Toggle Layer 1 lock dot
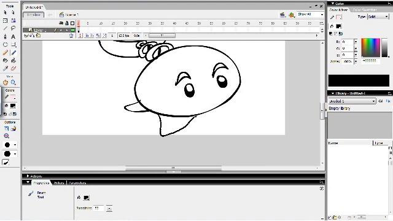This screenshot has width=393, height=221. 67,30
